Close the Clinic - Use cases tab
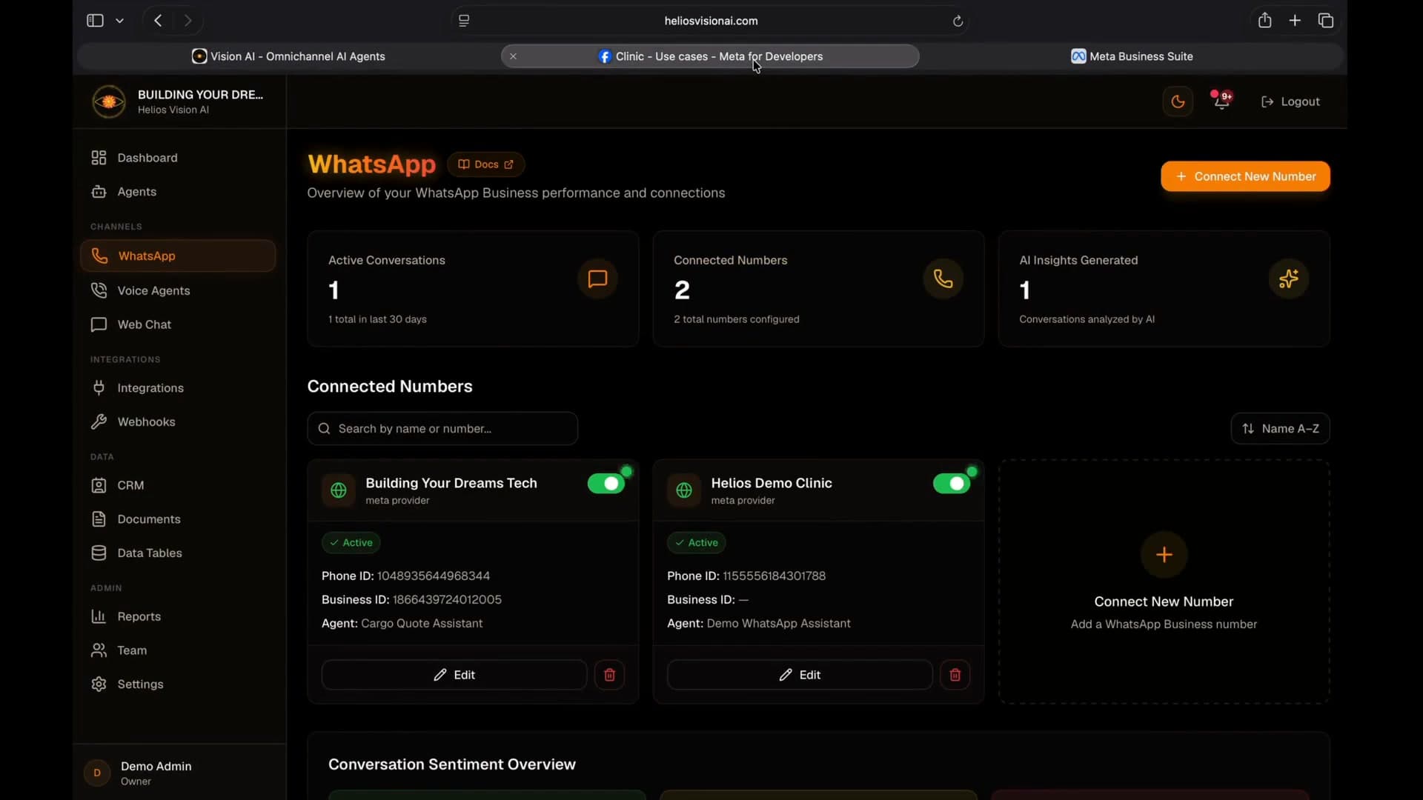Viewport: 1423px width, 800px height. [x=513, y=56]
